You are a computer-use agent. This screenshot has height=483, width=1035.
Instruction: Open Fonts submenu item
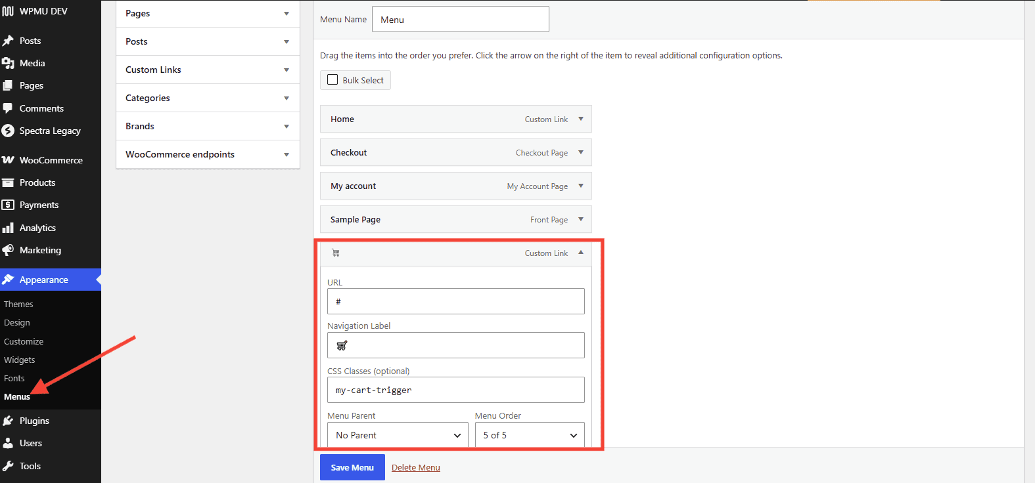click(x=14, y=379)
